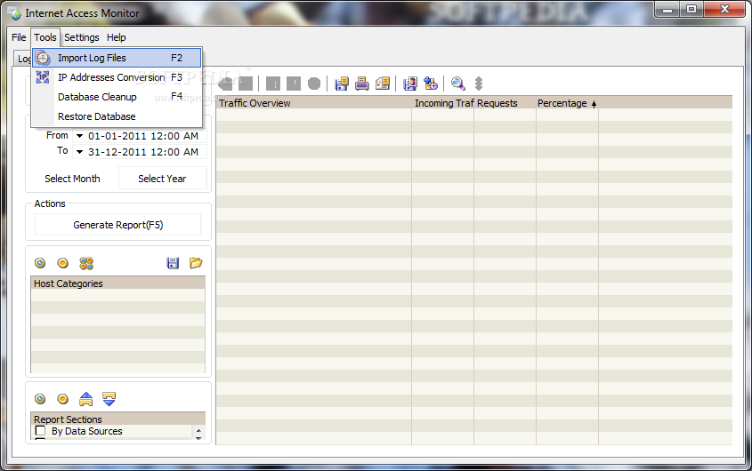The height and width of the screenshot is (471, 752).
Task: Click the magnifying glass search icon
Action: tap(458, 84)
